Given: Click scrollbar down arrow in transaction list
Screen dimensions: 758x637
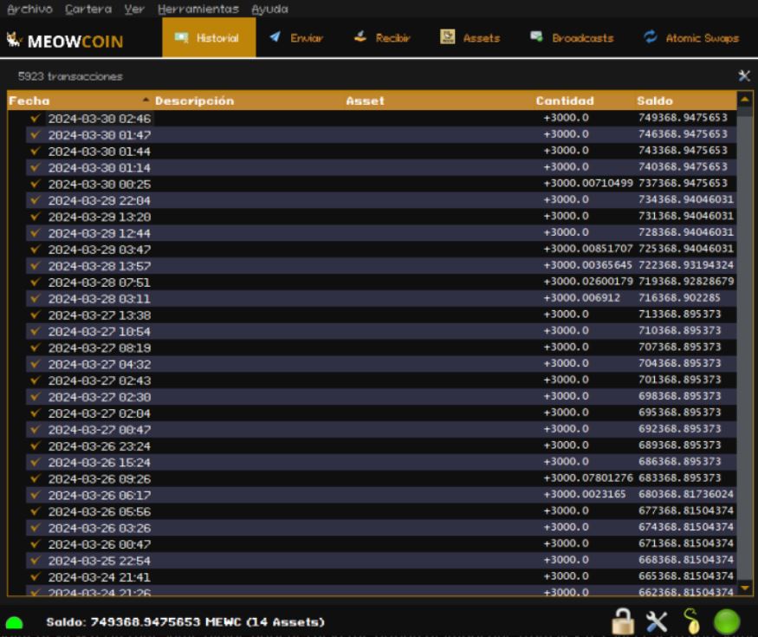Looking at the screenshot, I should tap(744, 588).
